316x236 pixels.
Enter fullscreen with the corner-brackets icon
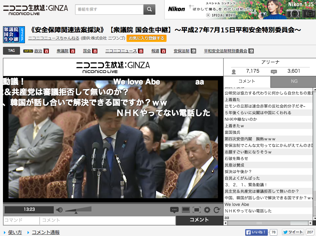(x=196, y=210)
